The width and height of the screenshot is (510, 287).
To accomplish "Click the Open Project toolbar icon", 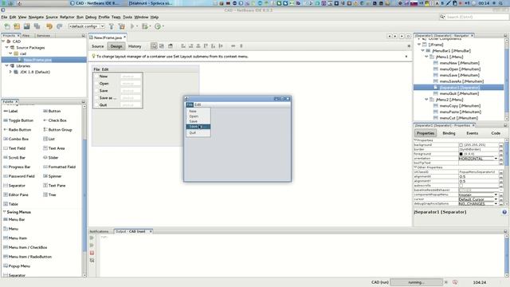I will coord(26,26).
